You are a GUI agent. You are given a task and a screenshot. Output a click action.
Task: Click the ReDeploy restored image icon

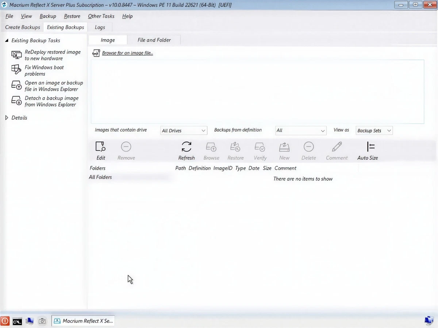pos(16,55)
